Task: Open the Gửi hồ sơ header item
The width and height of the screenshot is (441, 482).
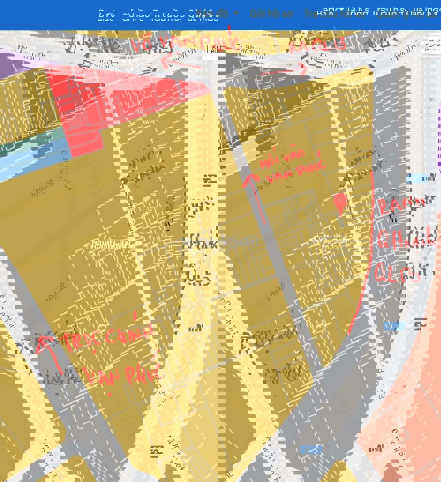Action: tap(271, 14)
